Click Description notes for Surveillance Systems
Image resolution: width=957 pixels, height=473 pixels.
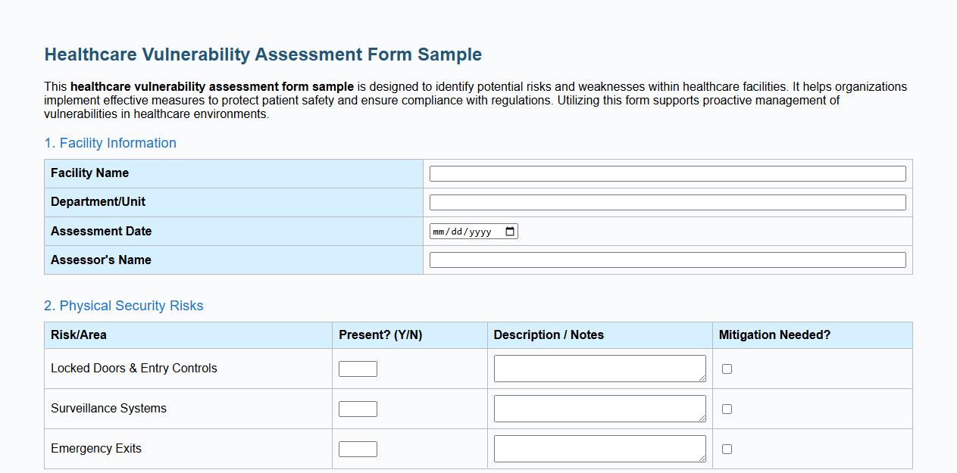(599, 408)
